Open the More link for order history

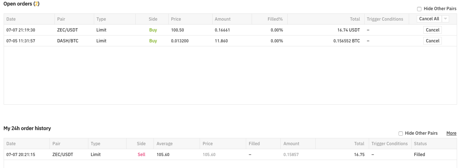(451, 133)
